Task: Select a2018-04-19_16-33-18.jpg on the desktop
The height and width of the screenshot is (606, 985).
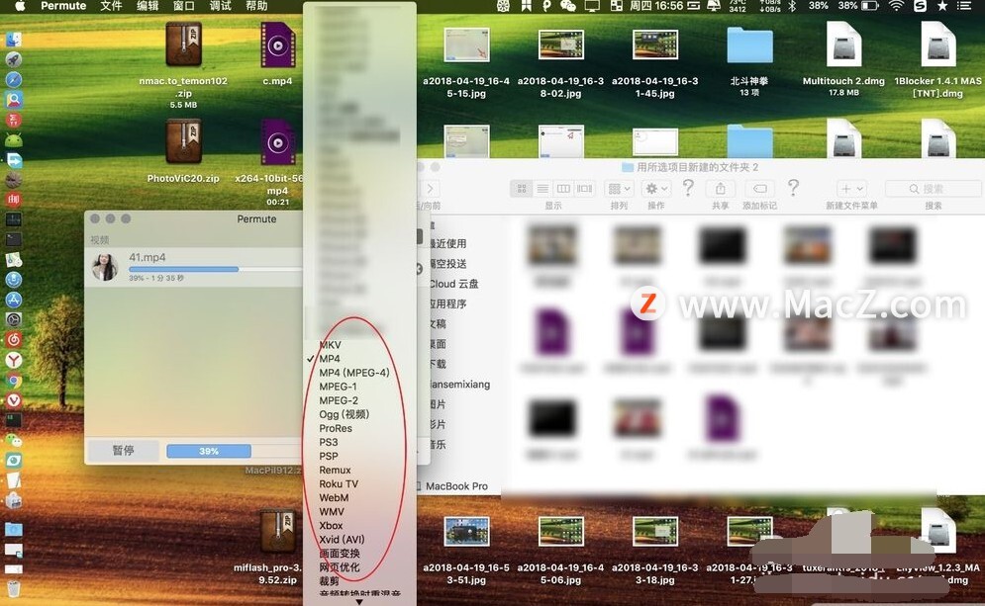Action: pyautogui.click(x=655, y=531)
